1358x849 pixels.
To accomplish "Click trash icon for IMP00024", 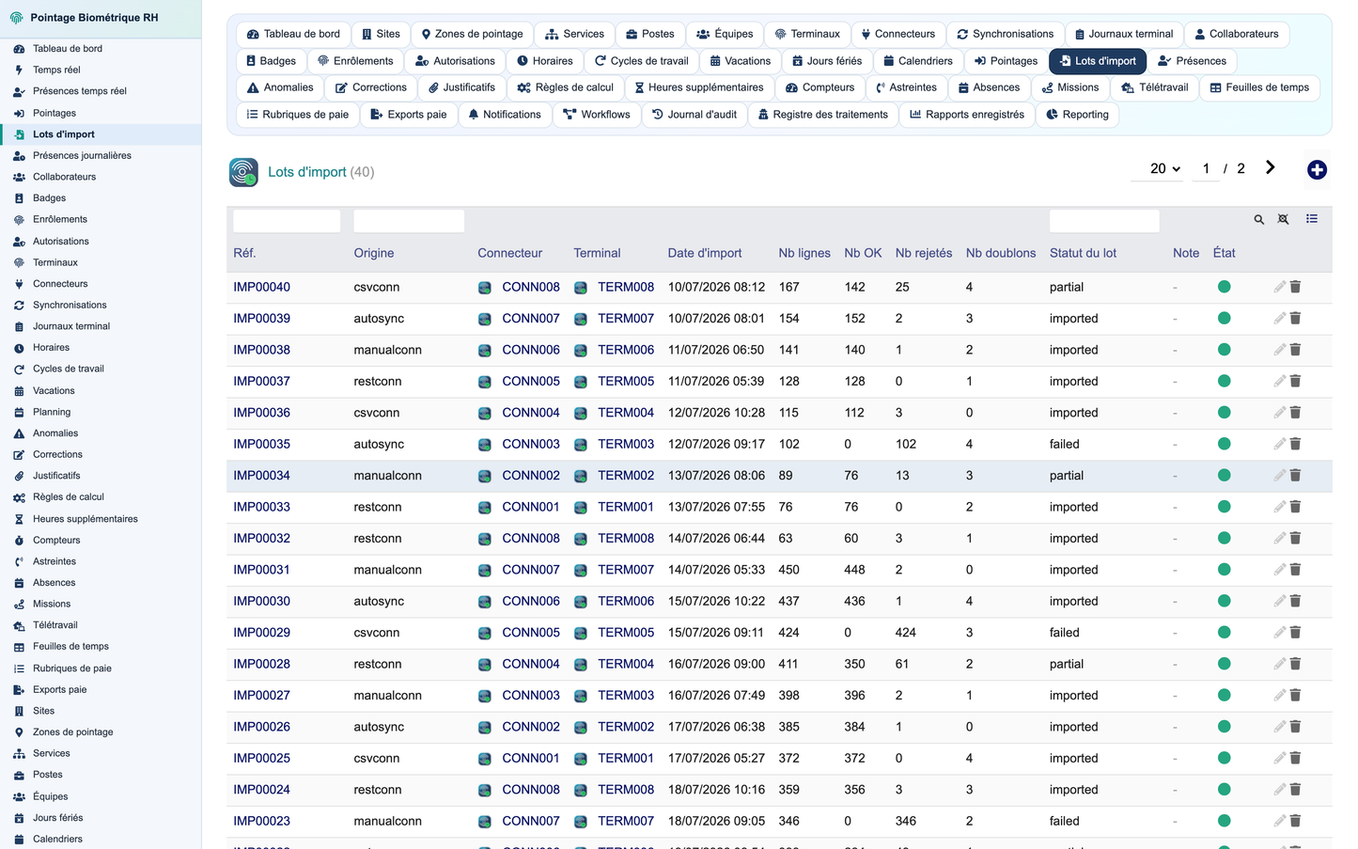I will [x=1295, y=790].
